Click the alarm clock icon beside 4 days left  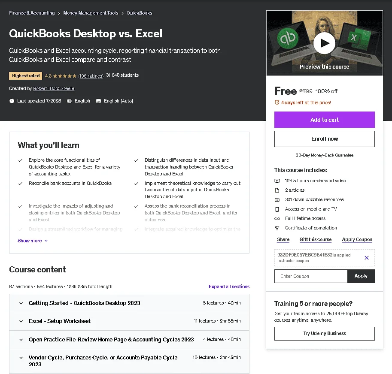[277, 103]
